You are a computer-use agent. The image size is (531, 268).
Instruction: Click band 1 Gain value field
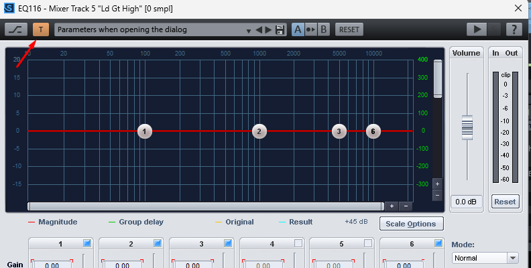[52, 264]
